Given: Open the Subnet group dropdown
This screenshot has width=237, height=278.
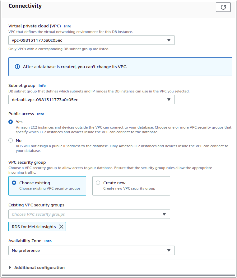Looking at the screenshot, I should coord(91,100).
